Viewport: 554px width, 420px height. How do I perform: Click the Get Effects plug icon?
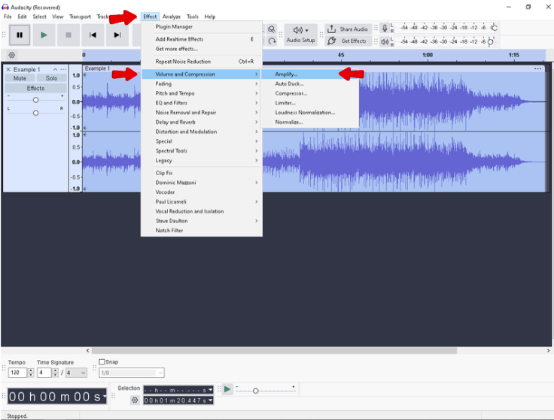(x=331, y=41)
